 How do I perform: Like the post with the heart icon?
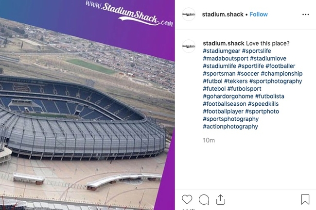(x=187, y=199)
